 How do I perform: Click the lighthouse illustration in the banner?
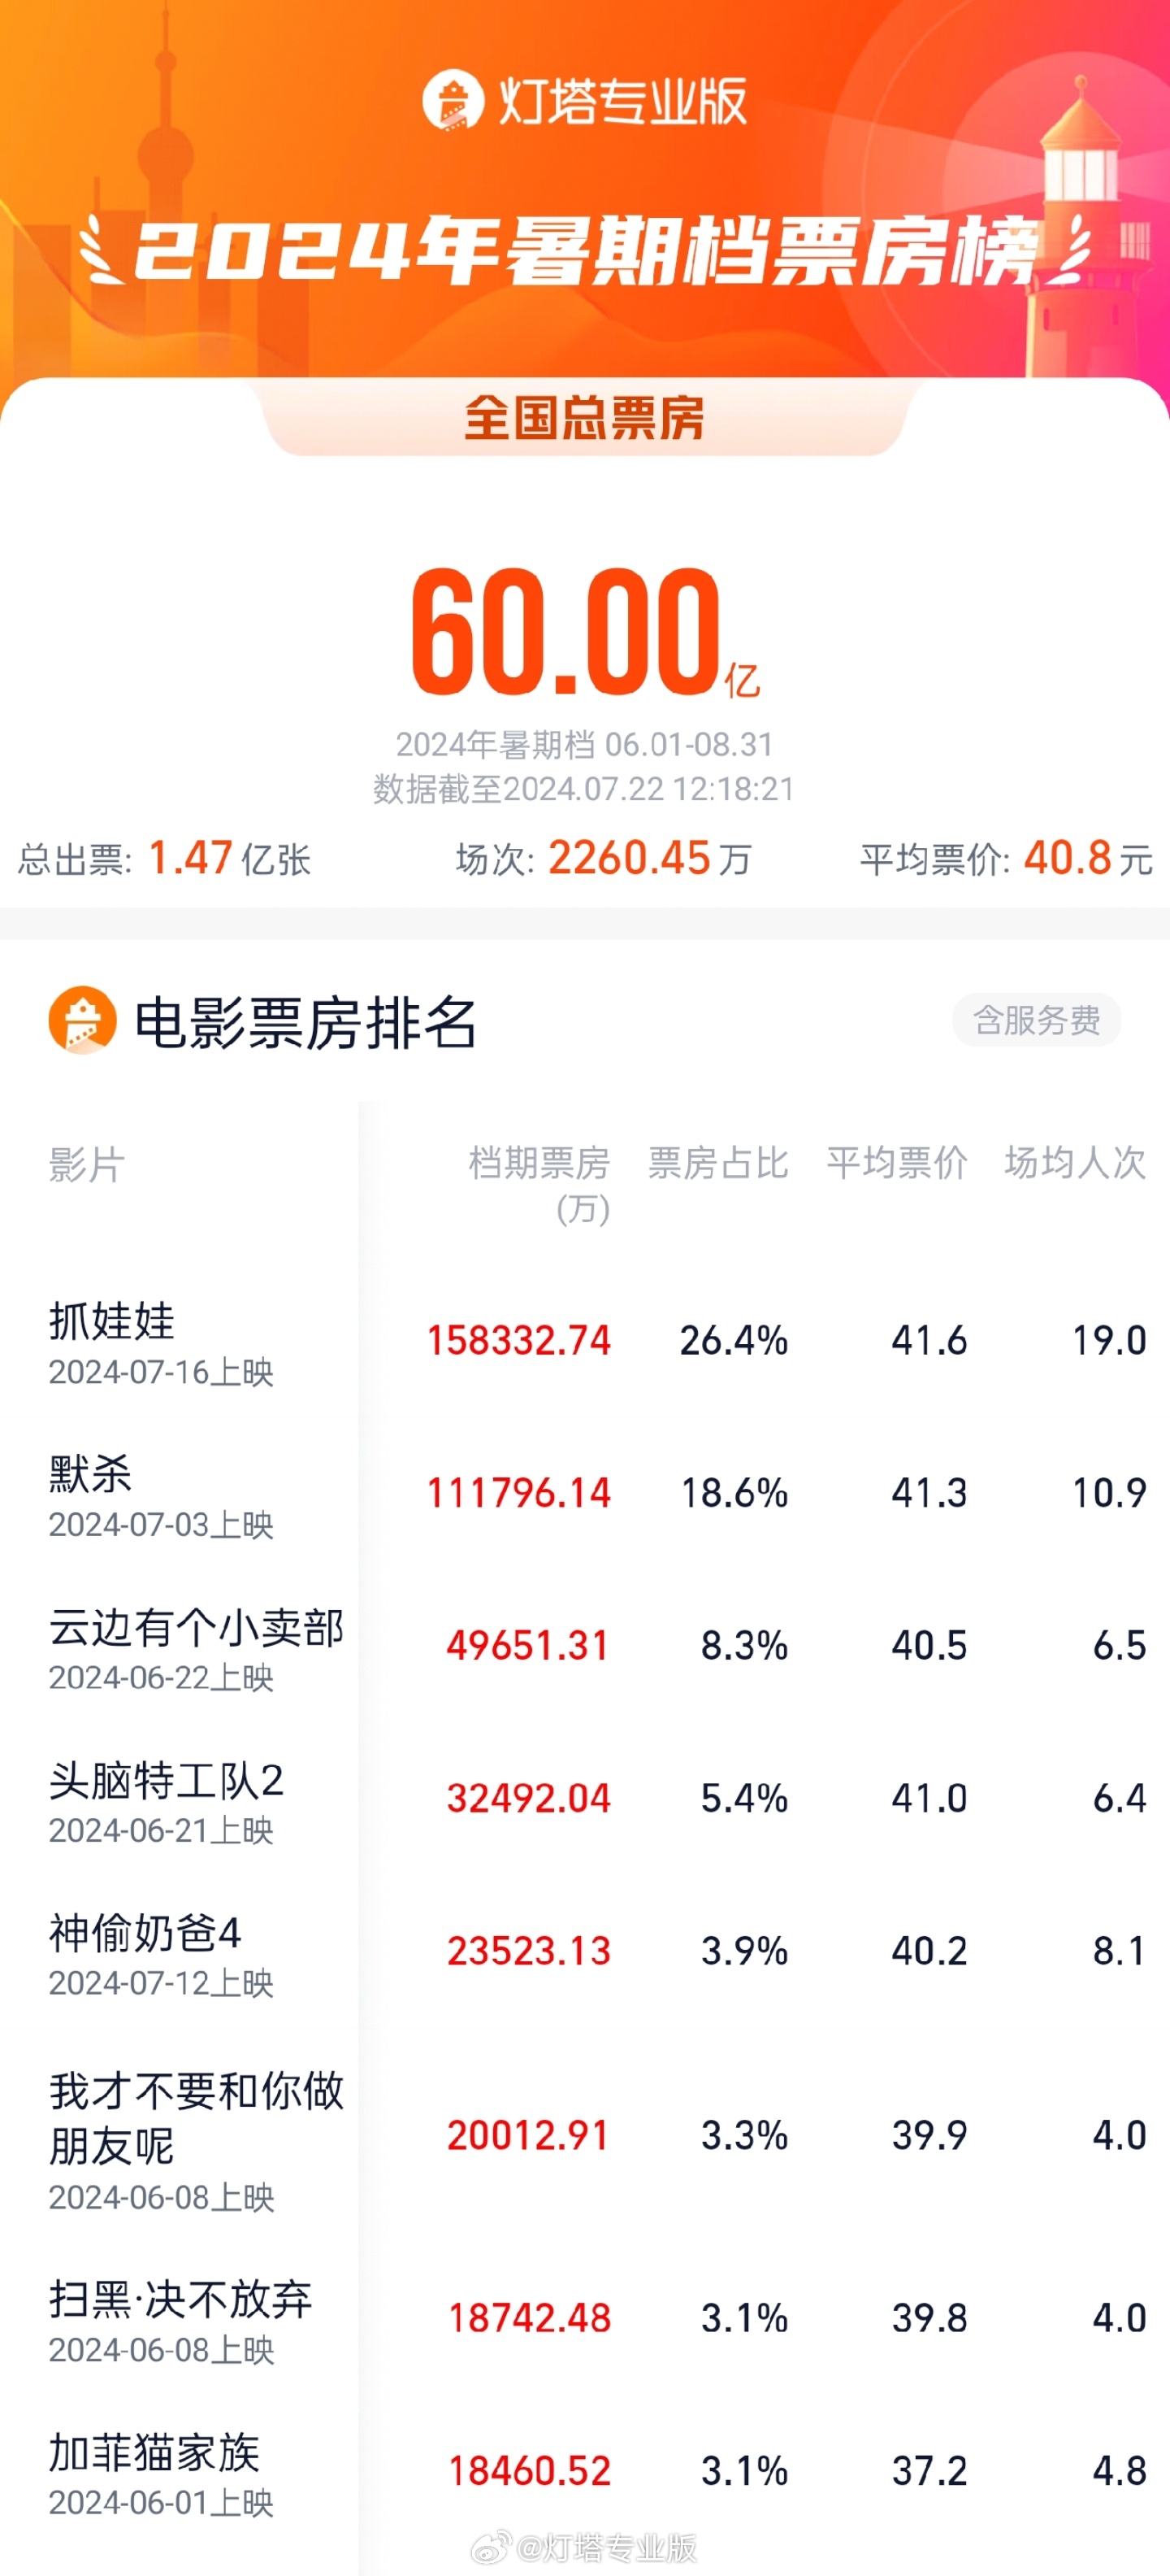pos(1077,222)
